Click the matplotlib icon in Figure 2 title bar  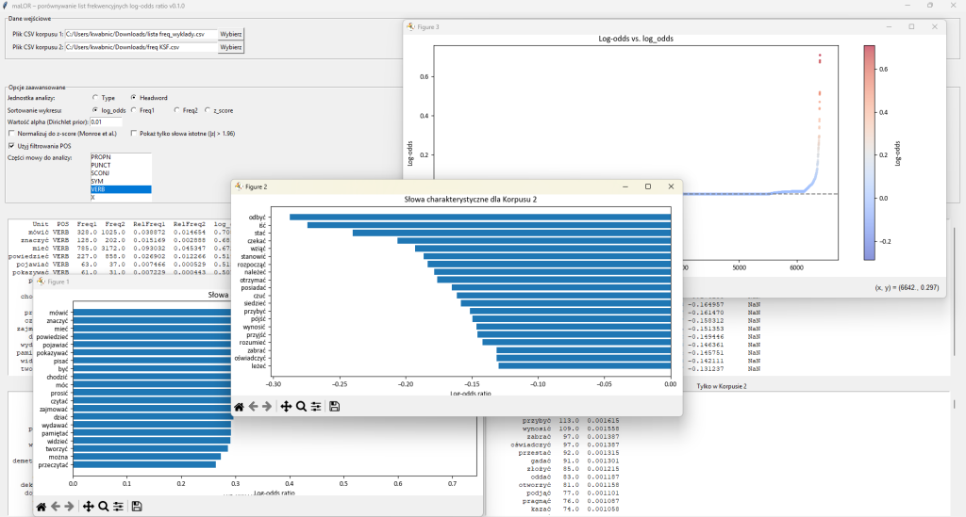click(239, 186)
